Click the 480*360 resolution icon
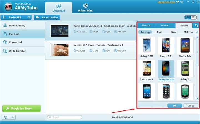The height and width of the screenshot is (124, 200). (115, 50)
